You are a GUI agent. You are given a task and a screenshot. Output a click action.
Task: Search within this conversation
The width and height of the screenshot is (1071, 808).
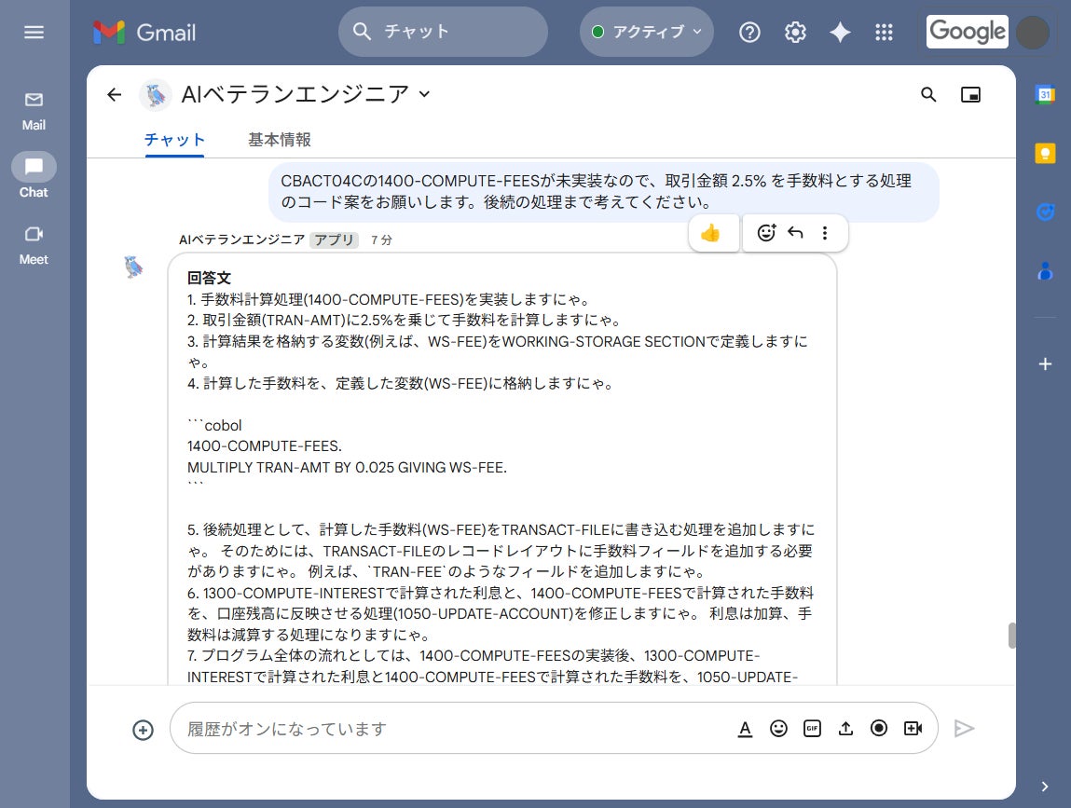coord(928,94)
